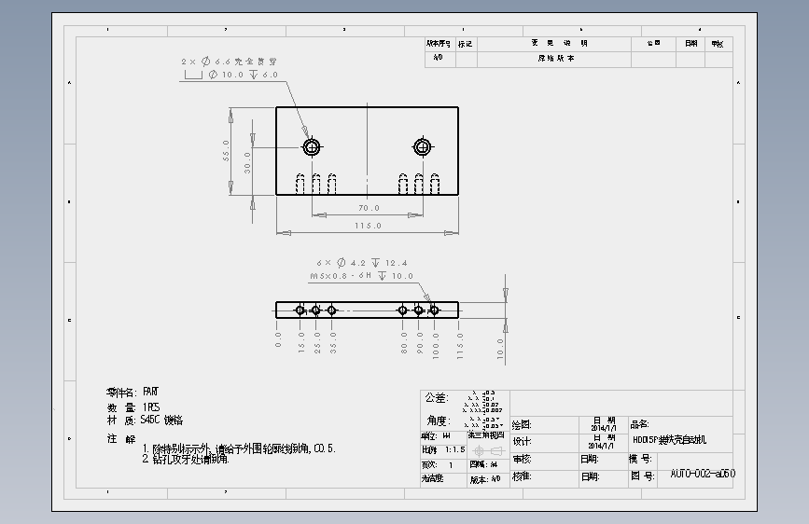Click the "页次: 1" page cell

click(x=444, y=464)
